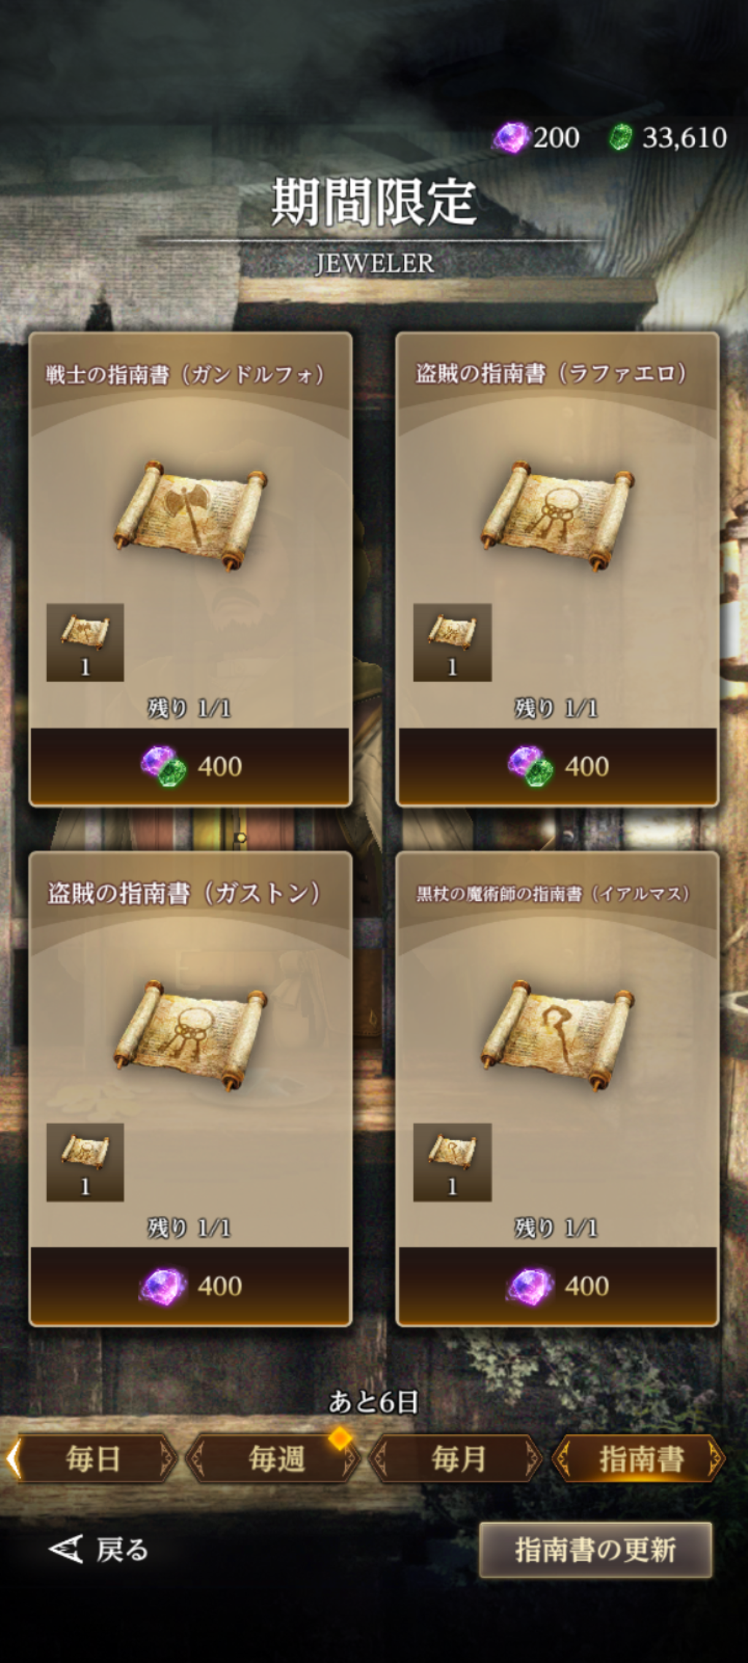Open small reward thumbnail in イアルマス card
This screenshot has height=1663, width=748.
pos(452,1162)
